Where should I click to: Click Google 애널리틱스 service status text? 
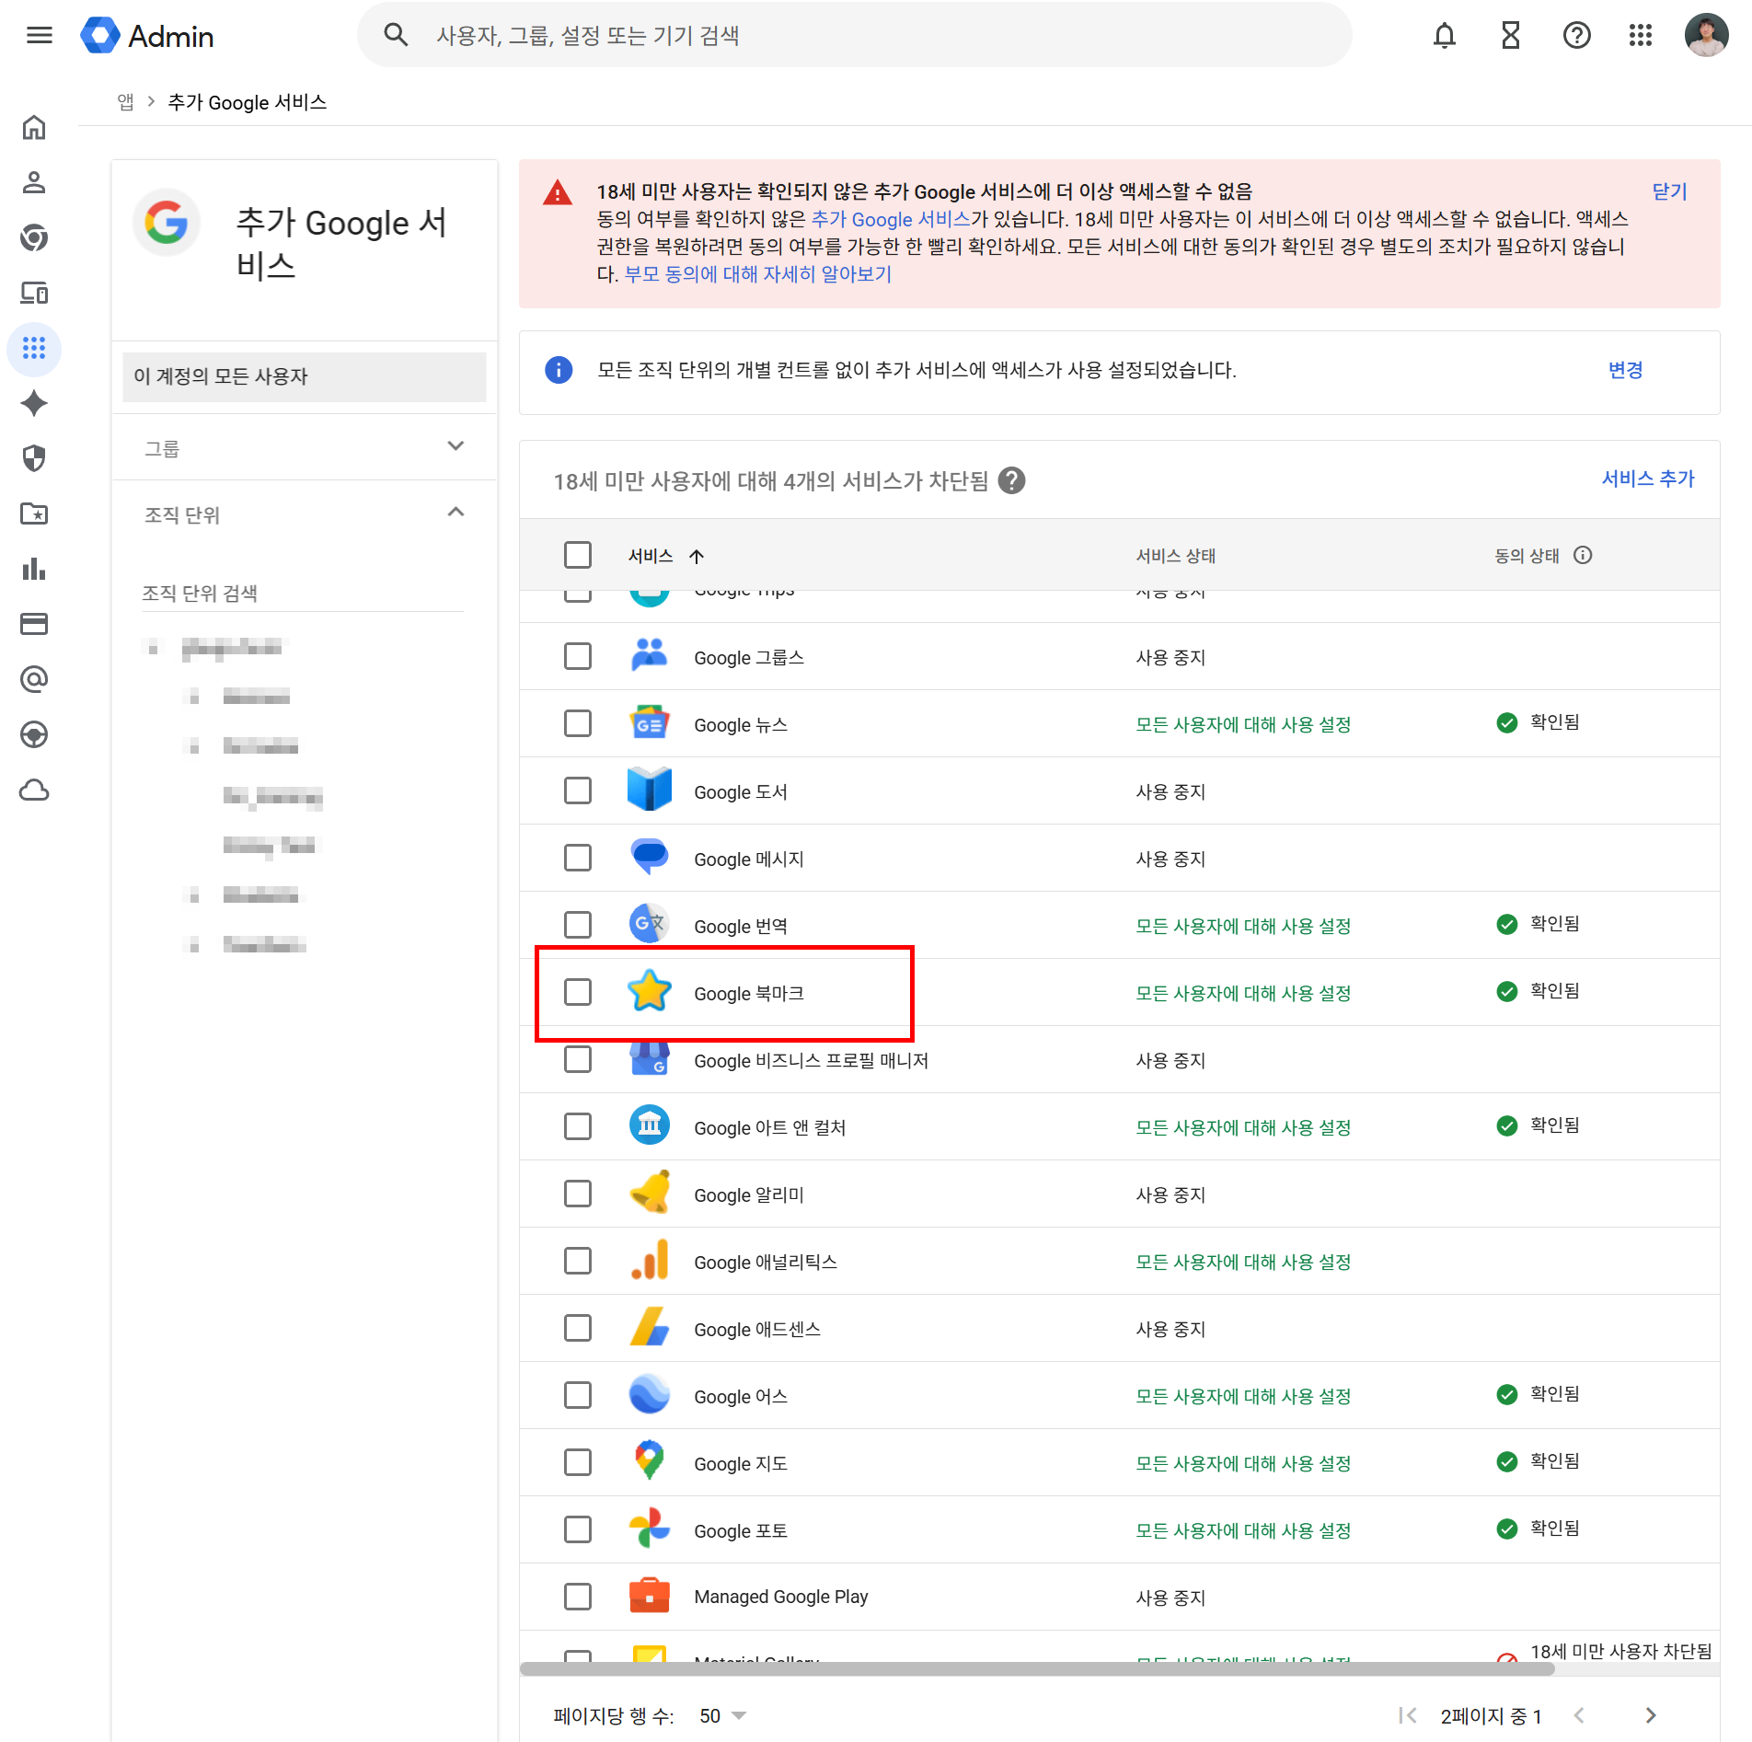[1243, 1262]
